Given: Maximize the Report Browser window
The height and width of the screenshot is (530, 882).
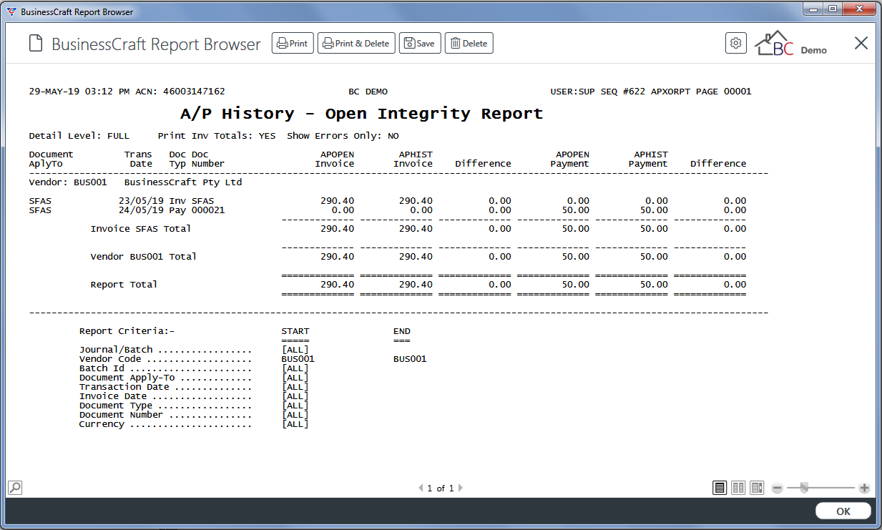Looking at the screenshot, I should coord(832,9).
